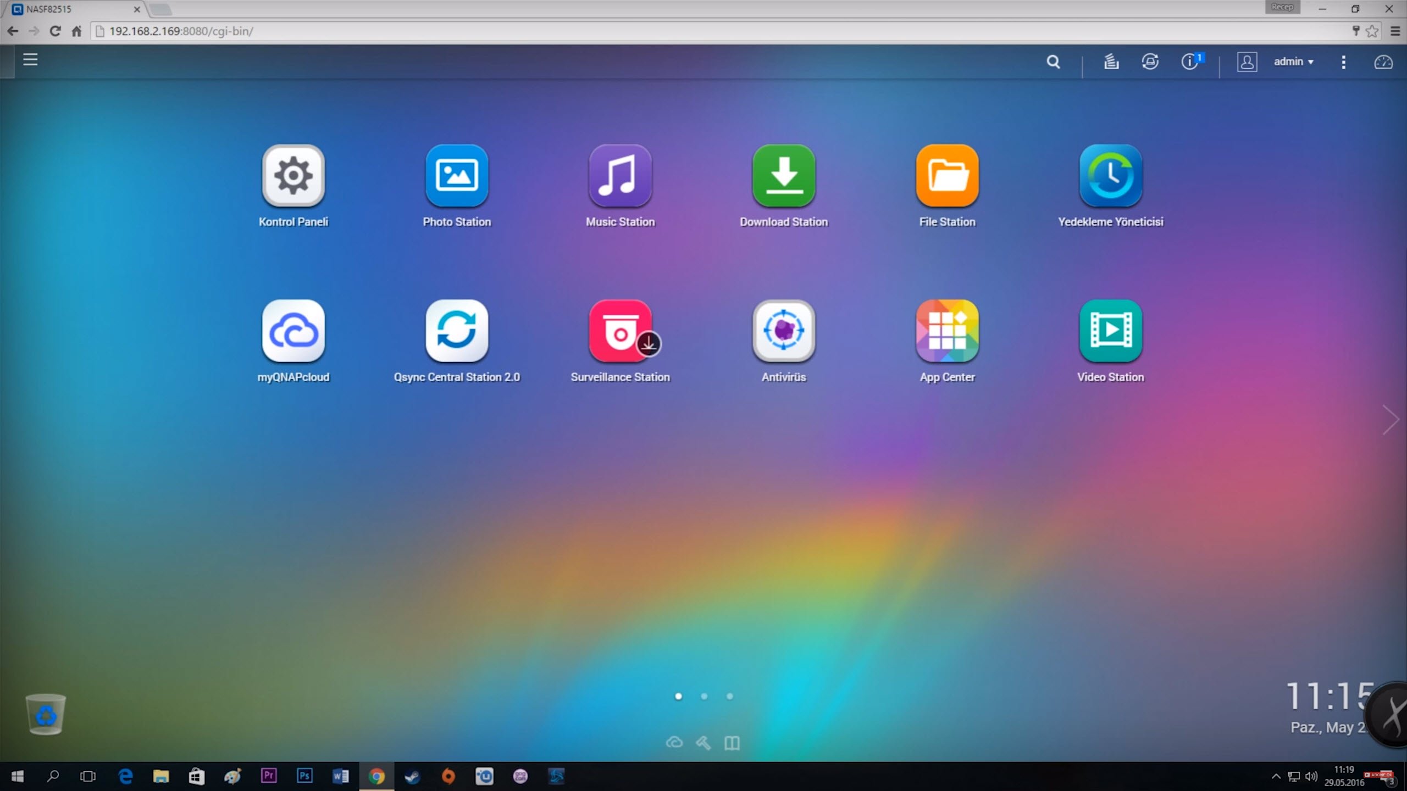Open the hamburger main menu

30,59
